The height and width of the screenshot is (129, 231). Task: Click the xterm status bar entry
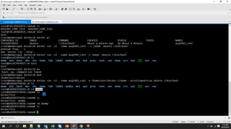pyautogui.click(x=183, y=122)
